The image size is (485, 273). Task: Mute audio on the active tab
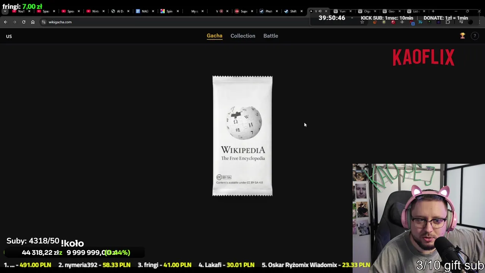click(x=320, y=11)
